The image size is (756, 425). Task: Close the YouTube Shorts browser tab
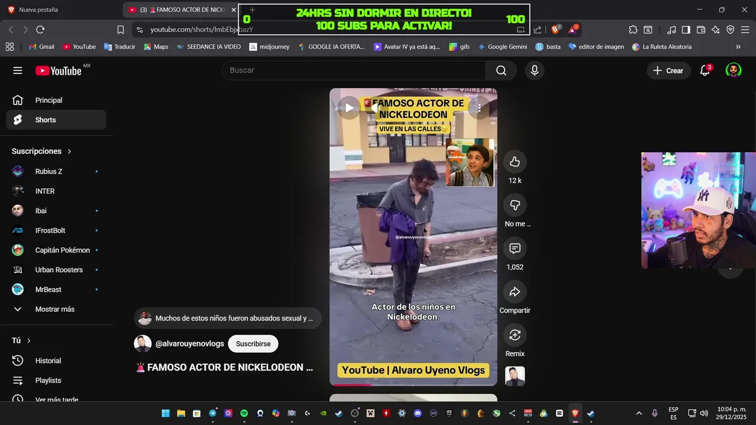point(234,10)
